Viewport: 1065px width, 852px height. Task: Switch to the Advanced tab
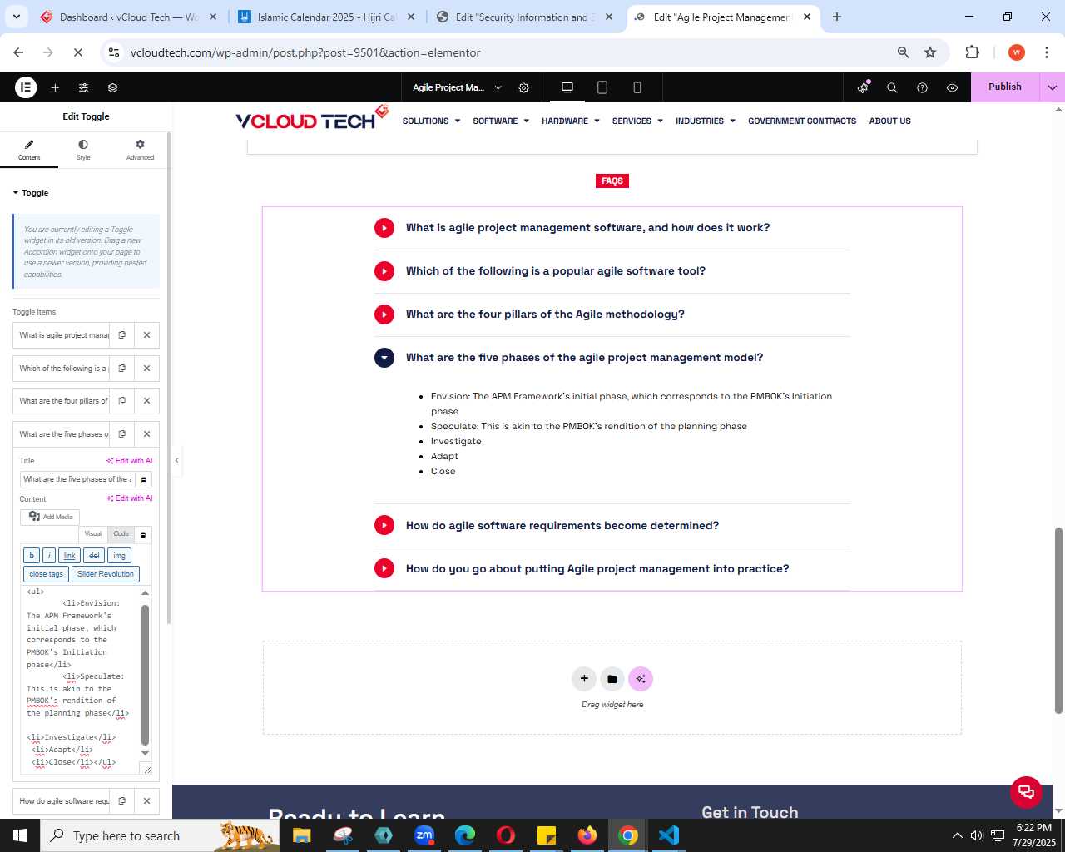click(140, 150)
